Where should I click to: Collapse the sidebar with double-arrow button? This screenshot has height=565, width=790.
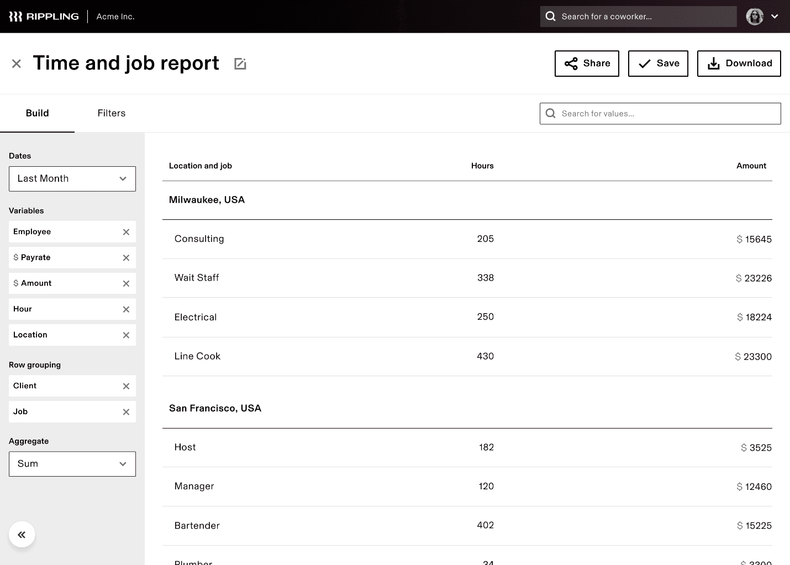tap(22, 535)
